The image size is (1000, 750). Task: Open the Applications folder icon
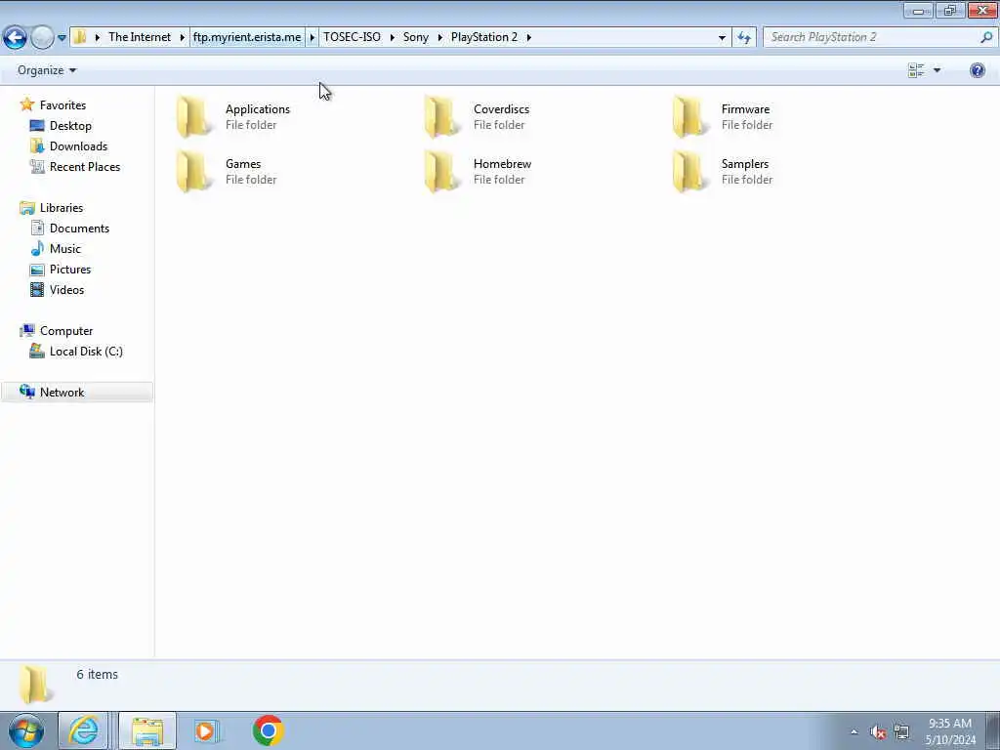(x=193, y=117)
